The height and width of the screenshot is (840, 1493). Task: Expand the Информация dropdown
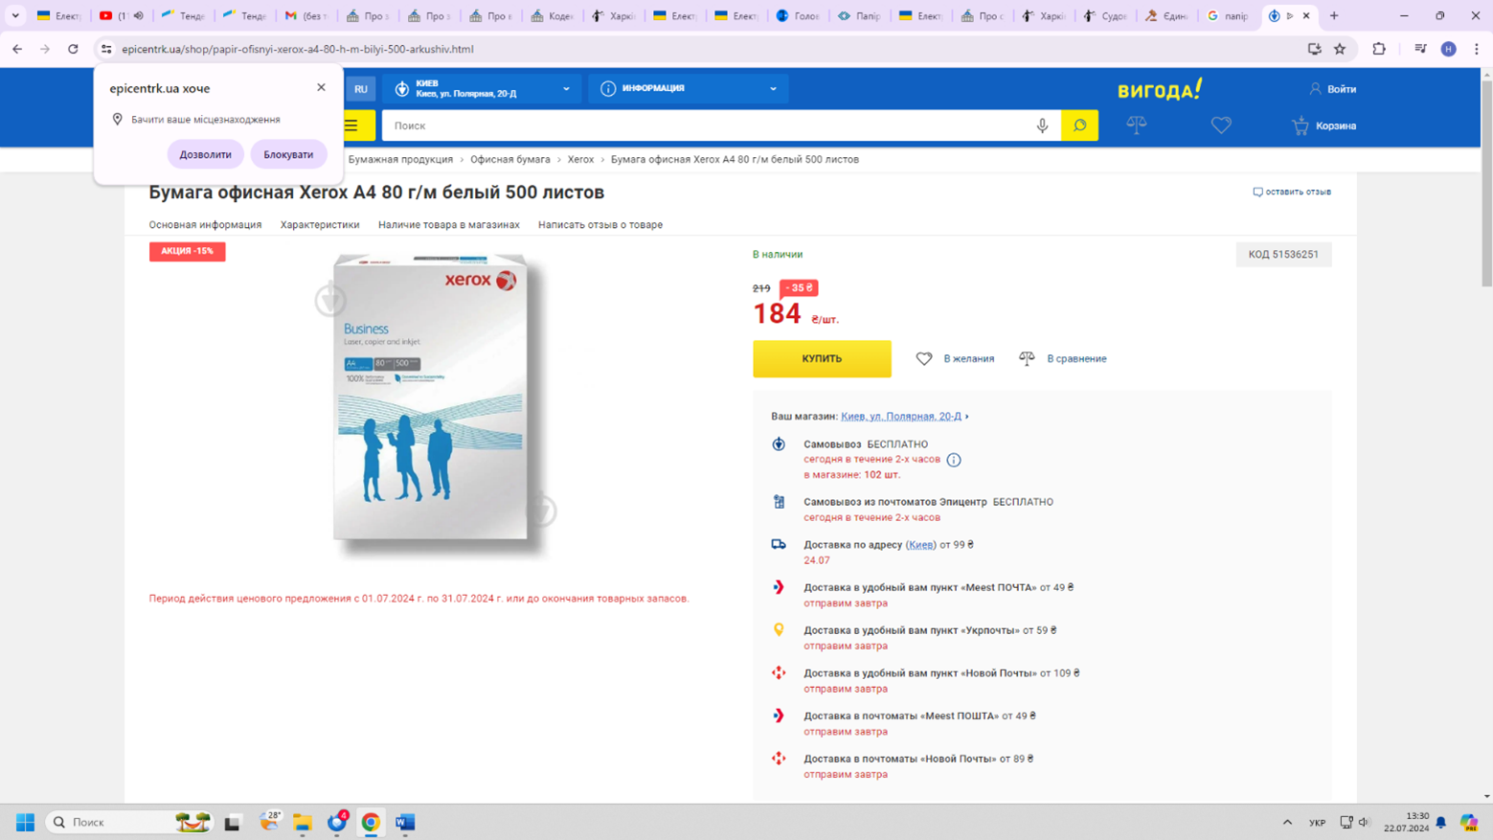tap(688, 89)
